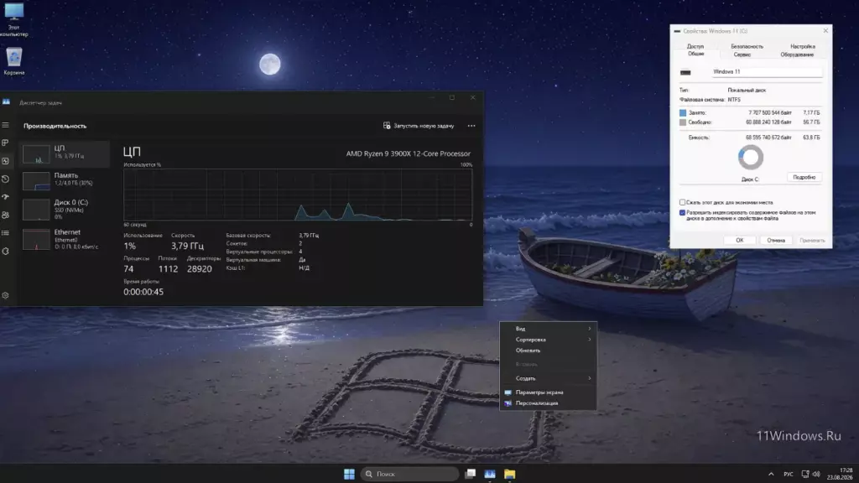Open Startup apps page in Task Manager sidebar
The image size is (859, 483).
[6, 196]
